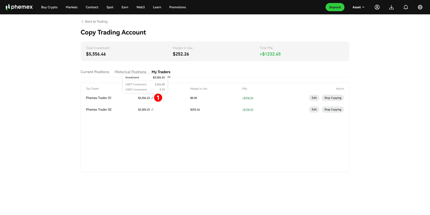Expand the Asset dropdown
This screenshot has height=215, width=430.
(358, 7)
